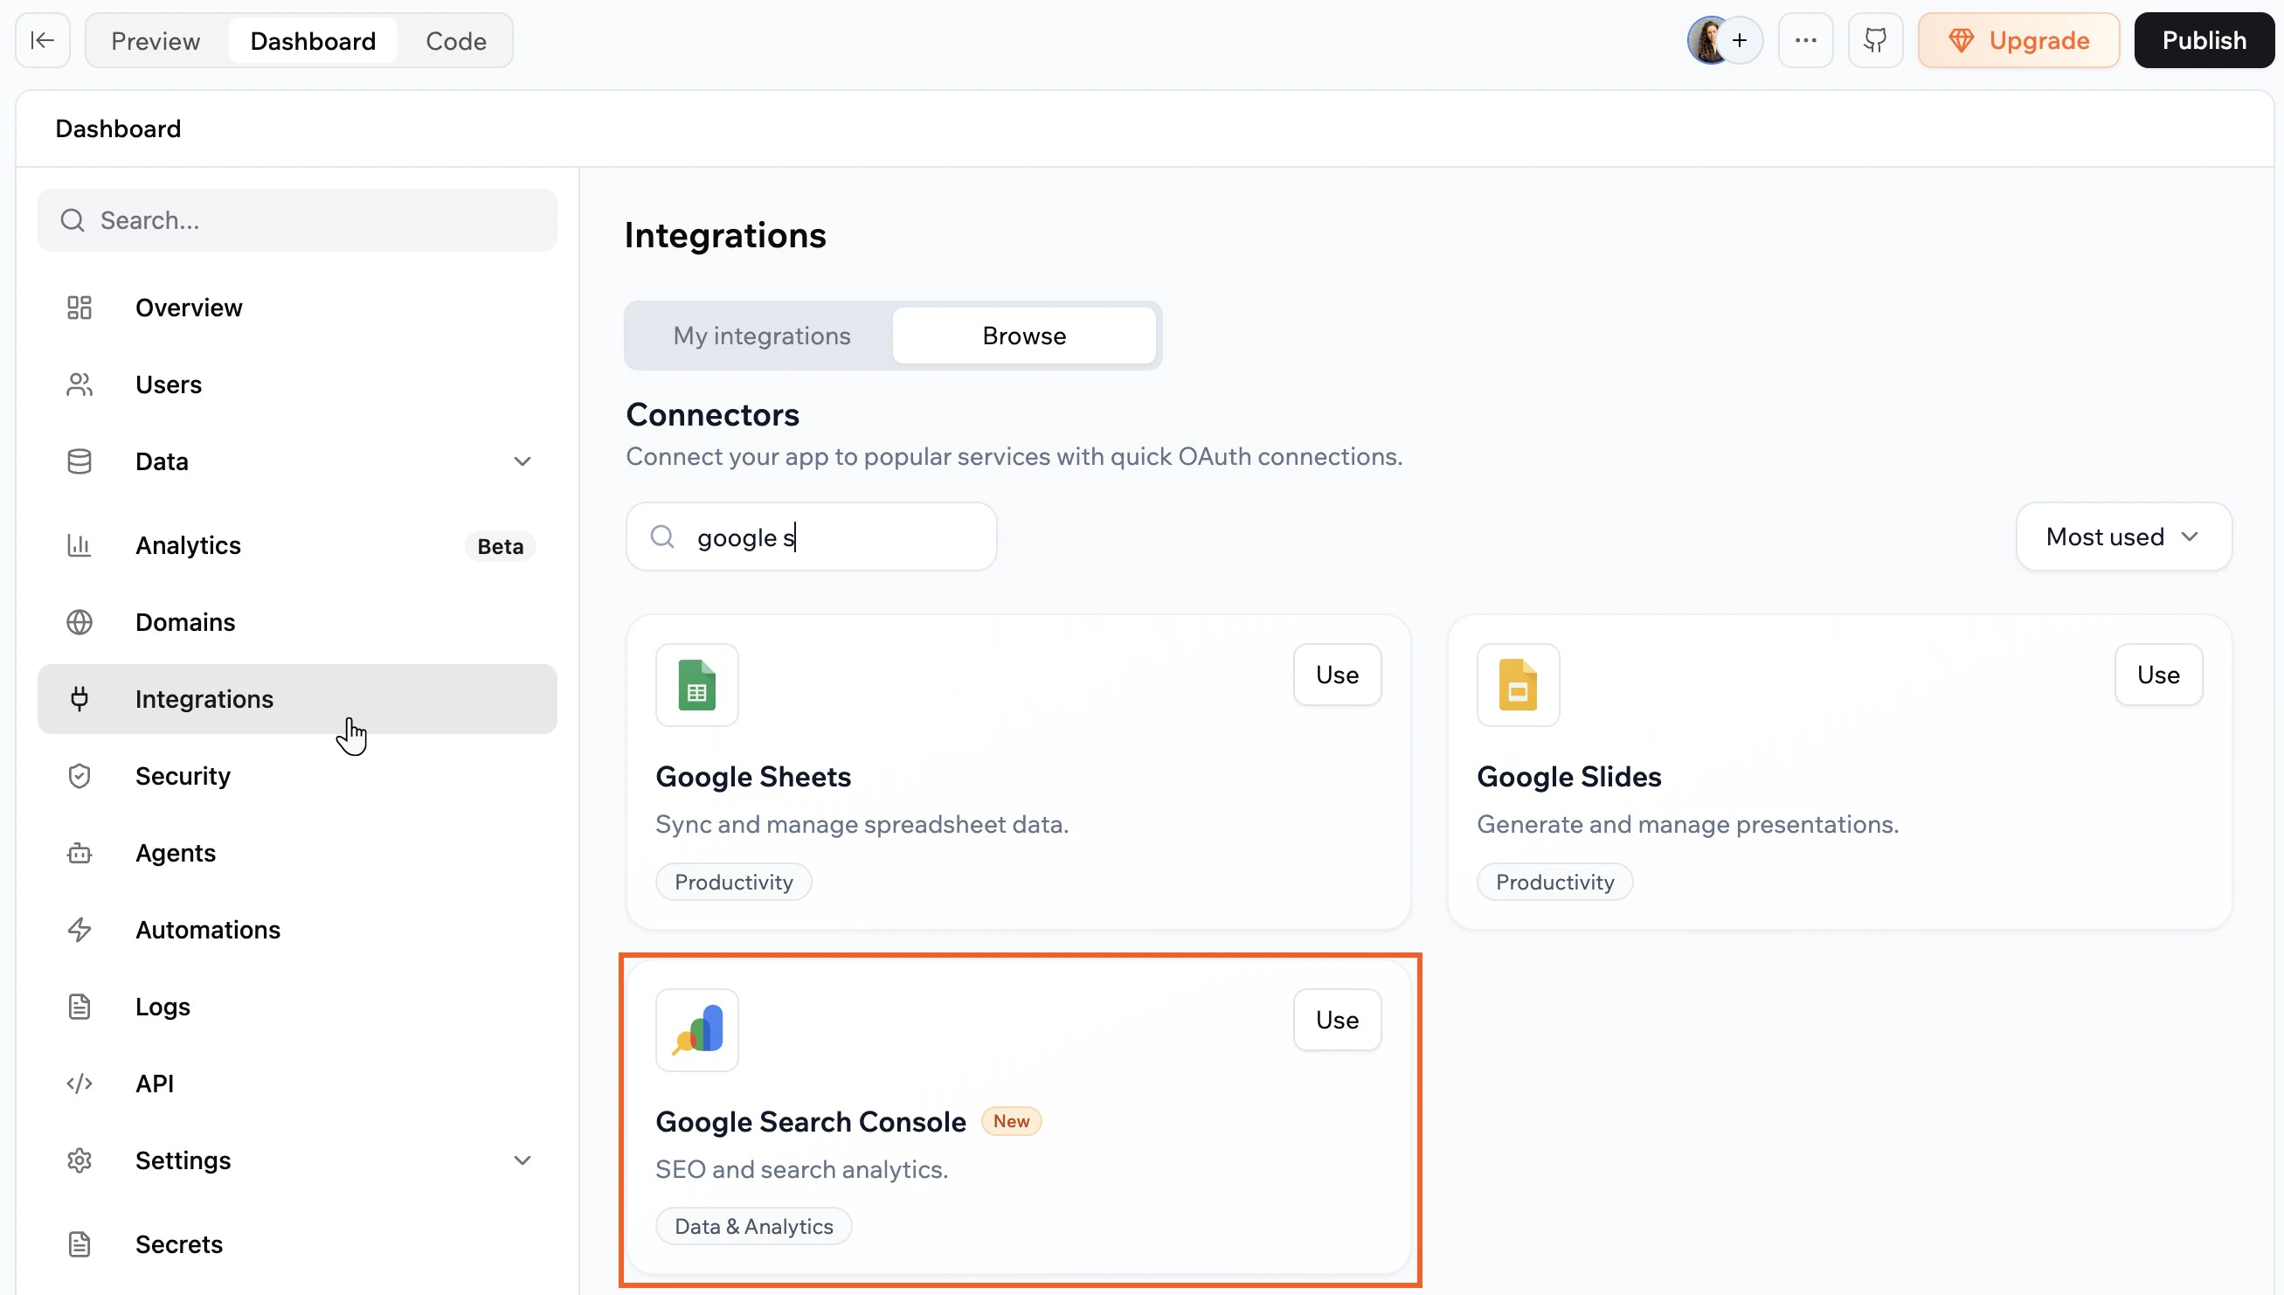The image size is (2284, 1295).
Task: Expand the Data section
Action: coord(523,461)
